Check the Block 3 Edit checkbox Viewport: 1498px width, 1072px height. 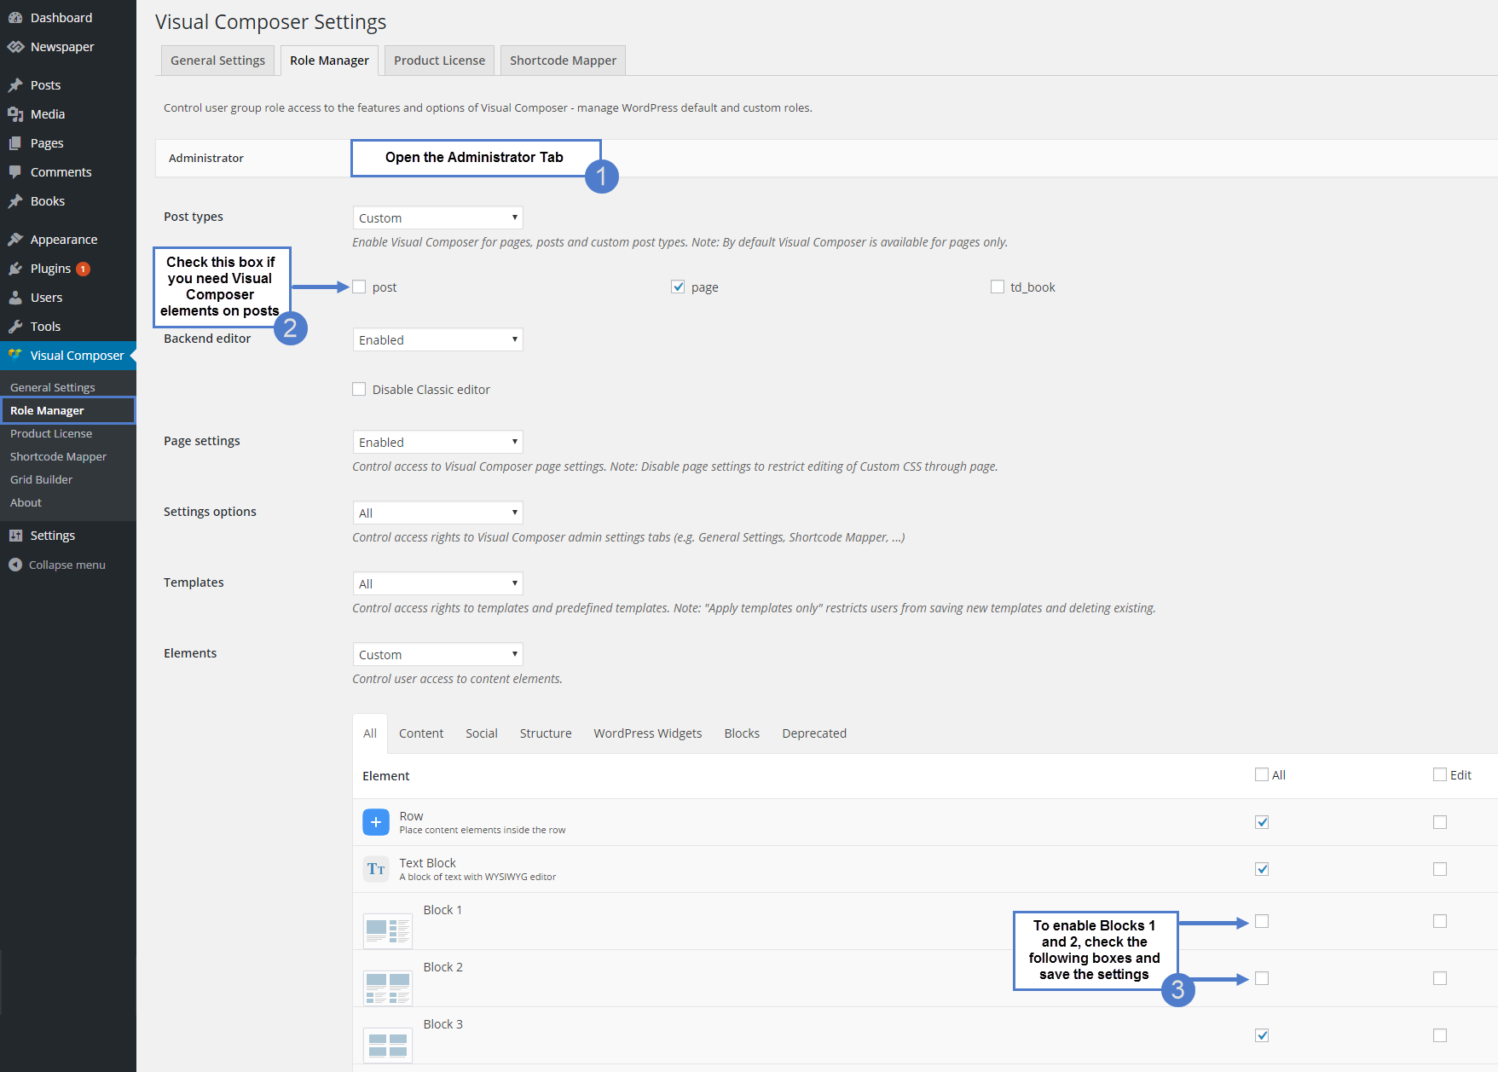pyautogui.click(x=1440, y=1035)
